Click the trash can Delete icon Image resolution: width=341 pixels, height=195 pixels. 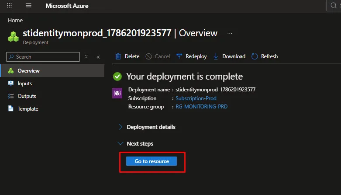click(118, 56)
